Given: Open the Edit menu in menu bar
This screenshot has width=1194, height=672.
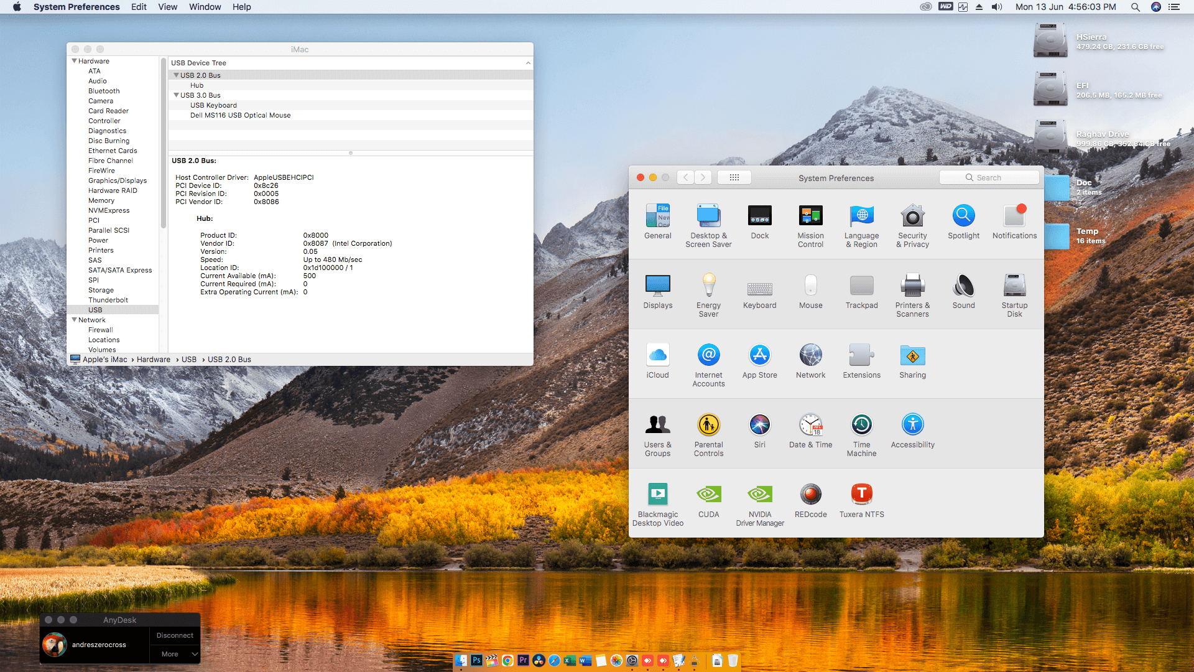Looking at the screenshot, I should (139, 7).
